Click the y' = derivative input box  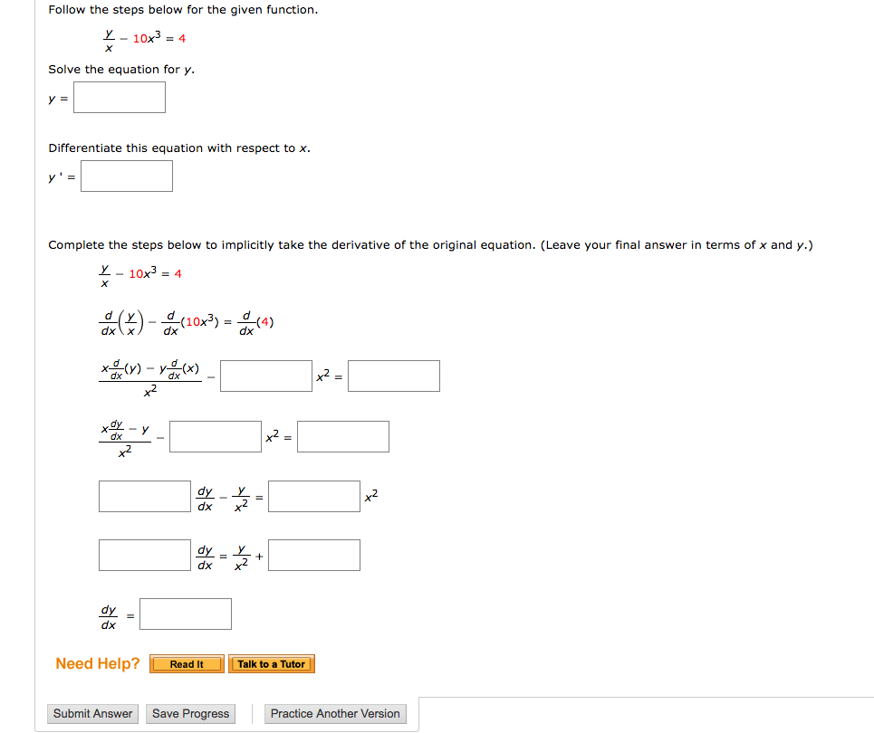pyautogui.click(x=126, y=176)
